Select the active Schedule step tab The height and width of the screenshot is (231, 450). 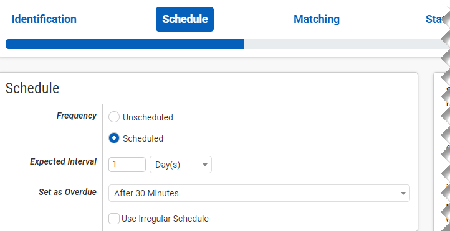pyautogui.click(x=185, y=19)
